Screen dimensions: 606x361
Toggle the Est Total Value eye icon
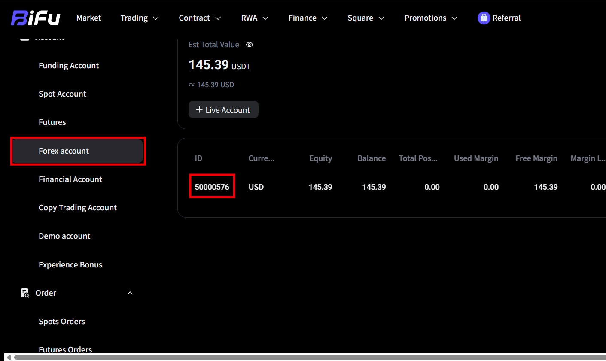250,45
